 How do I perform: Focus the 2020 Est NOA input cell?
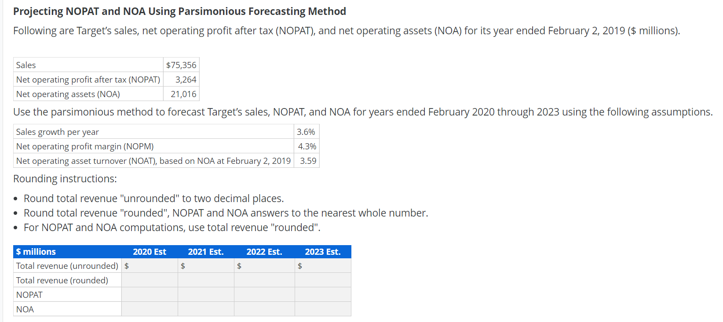pos(150,309)
